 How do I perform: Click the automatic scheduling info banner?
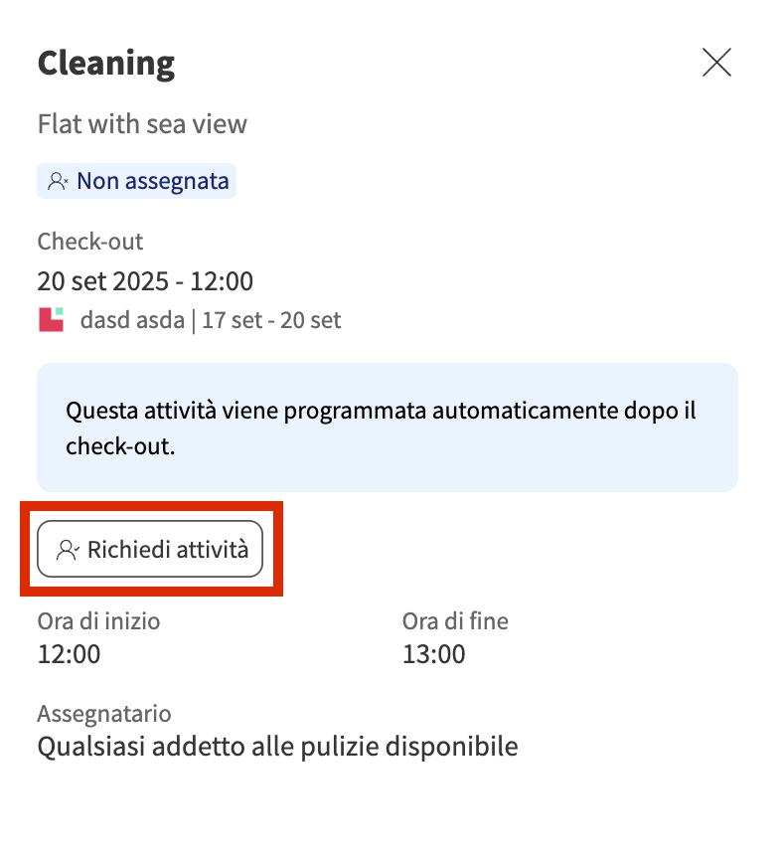[388, 428]
